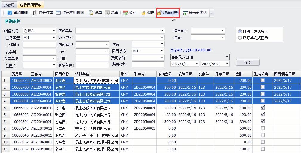Viewport: 301px width, 153px height.
Task: Click the 检索 search button
Action: coord(248,63)
